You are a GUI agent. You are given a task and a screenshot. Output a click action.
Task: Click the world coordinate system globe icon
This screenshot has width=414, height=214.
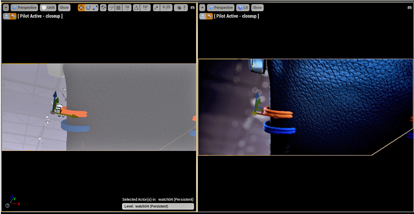pyautogui.click(x=103, y=8)
